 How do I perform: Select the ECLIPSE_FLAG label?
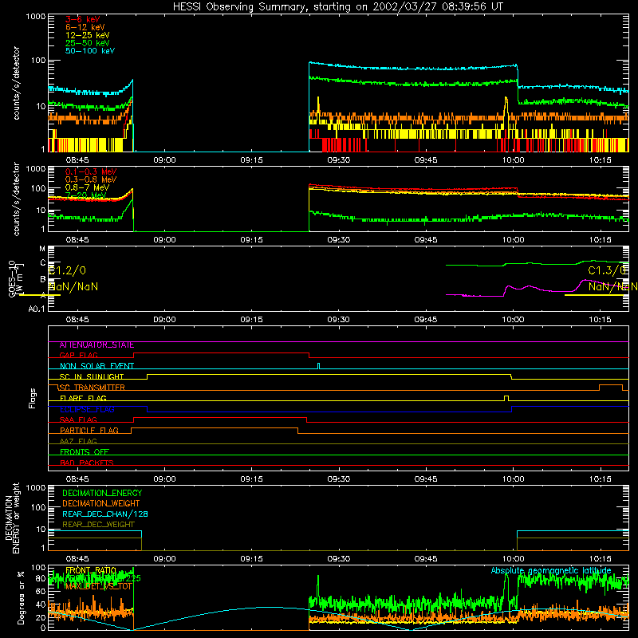87,409
